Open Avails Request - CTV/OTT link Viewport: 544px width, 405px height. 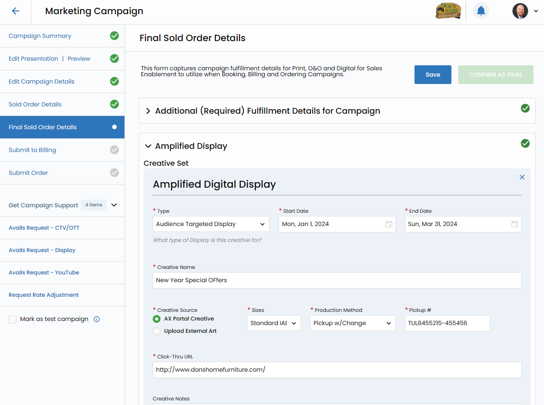coord(44,228)
